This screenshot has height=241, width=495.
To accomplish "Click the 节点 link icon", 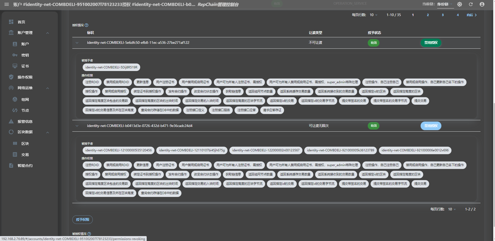I will (x=15, y=110).
